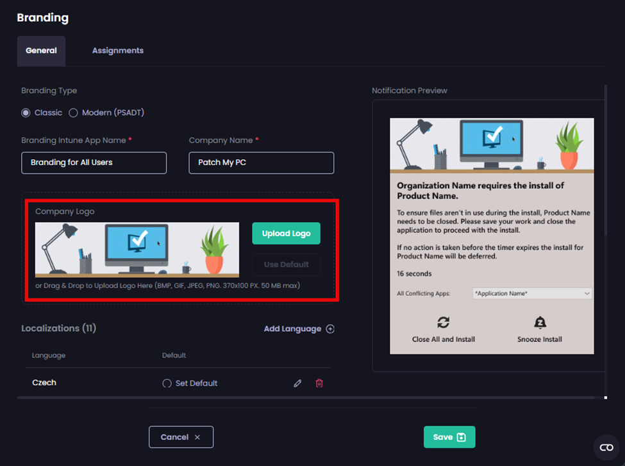Delete Czech language via red trash icon

[x=319, y=383]
